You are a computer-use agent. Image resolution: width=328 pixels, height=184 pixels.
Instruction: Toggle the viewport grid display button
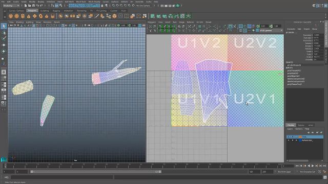pyautogui.click(x=34, y=26)
